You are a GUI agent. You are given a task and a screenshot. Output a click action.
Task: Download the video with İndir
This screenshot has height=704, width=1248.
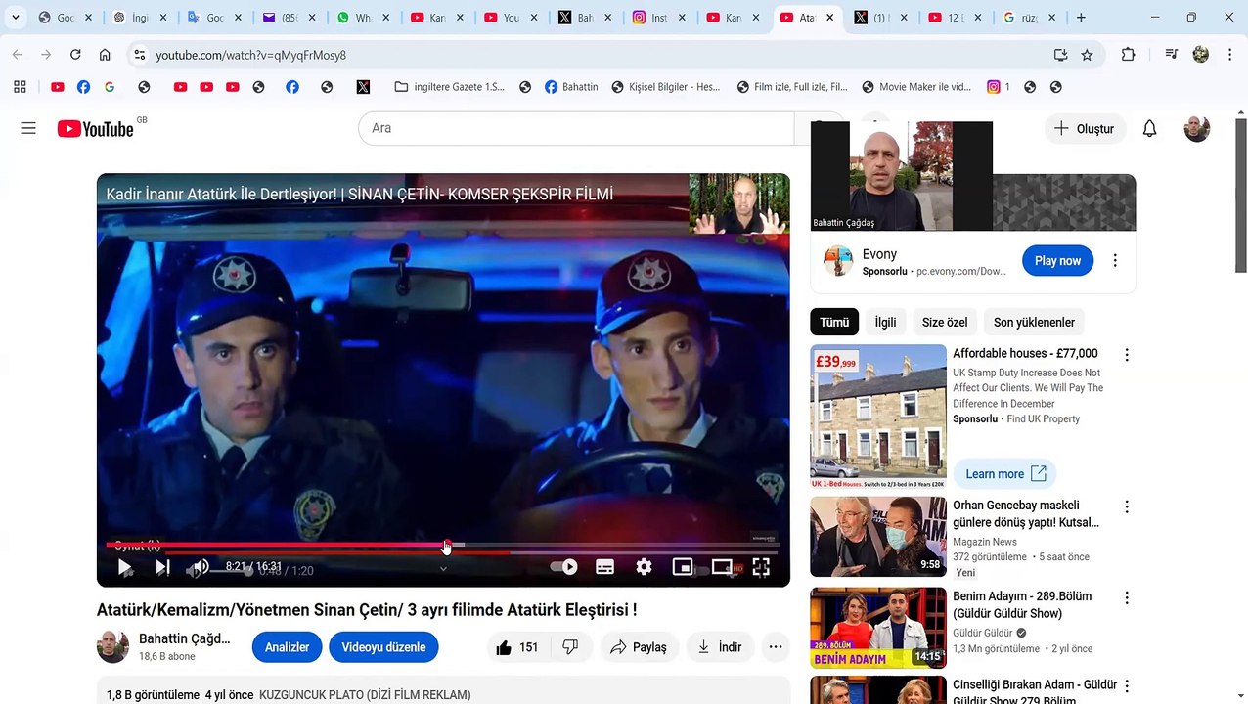click(x=719, y=647)
